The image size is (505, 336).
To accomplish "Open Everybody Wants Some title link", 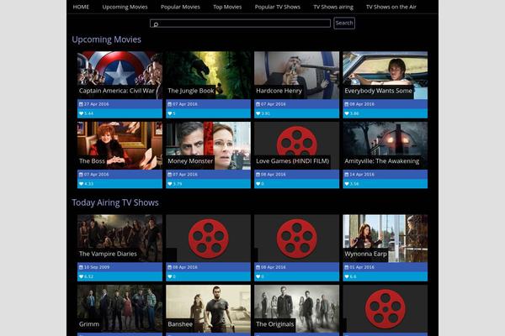I will coord(378,91).
